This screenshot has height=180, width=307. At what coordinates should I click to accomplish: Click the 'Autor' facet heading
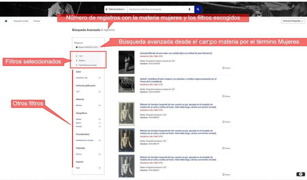(x=78, y=72)
